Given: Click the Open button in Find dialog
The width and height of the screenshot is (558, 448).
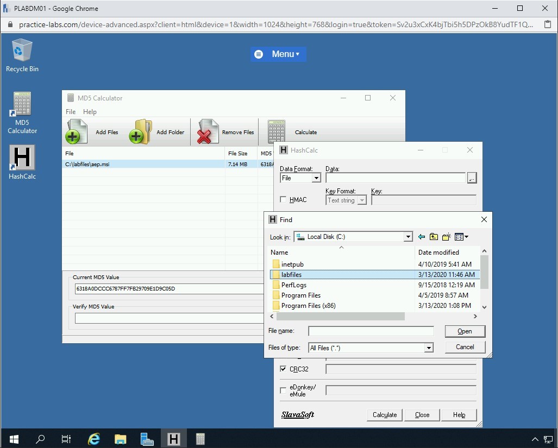Looking at the screenshot, I should [465, 331].
